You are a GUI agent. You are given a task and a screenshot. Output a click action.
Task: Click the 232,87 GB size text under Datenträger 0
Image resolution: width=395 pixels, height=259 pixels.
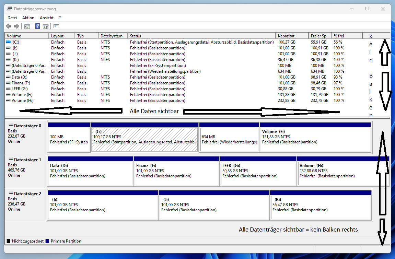16,136
